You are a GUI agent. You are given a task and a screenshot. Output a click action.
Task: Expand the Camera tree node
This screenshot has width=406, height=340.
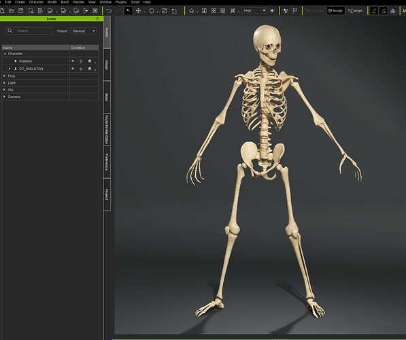tap(4, 97)
